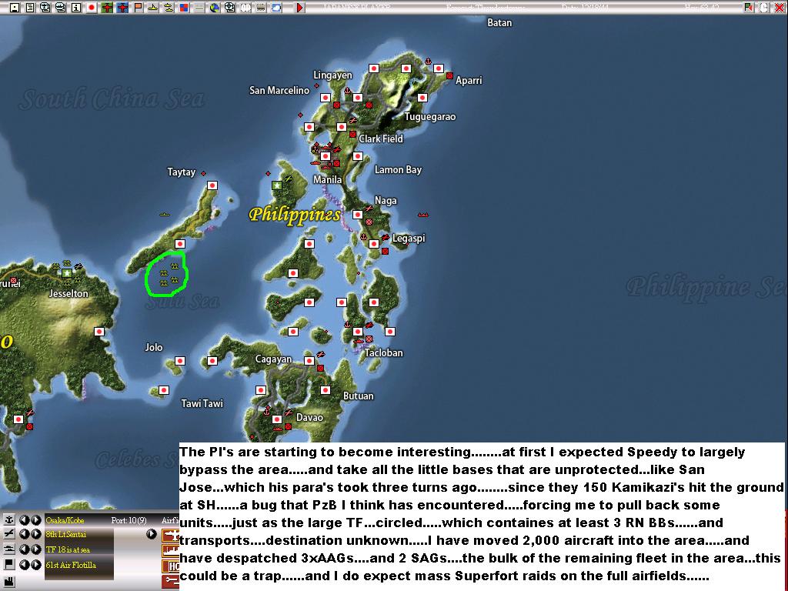Click the Port: 10(9) value
The image size is (788, 591).
pyautogui.click(x=129, y=520)
